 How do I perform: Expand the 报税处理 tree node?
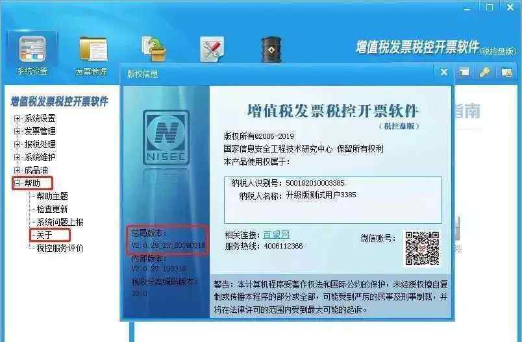(x=18, y=144)
